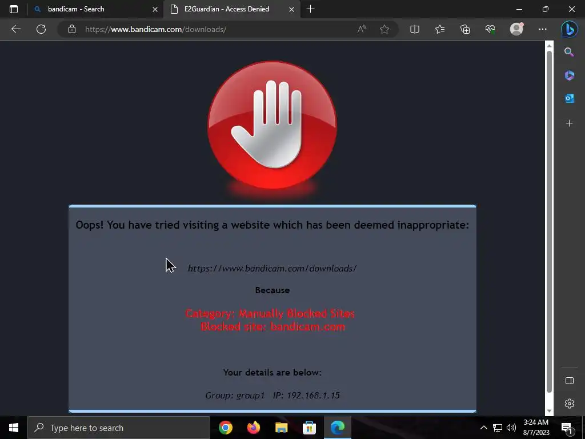The image size is (585, 439).
Task: Close the E2Guardian - Access Denied tab
Action: (292, 9)
